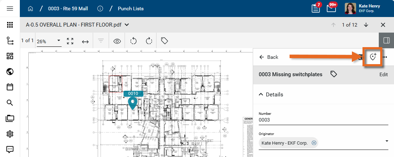Rotate the drawing clockwise
Viewport: 394px width, 157px height.
pyautogui.click(x=149, y=41)
